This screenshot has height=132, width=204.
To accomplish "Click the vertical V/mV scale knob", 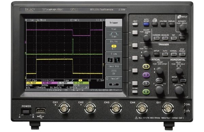I will pyautogui.click(x=159, y=90).
